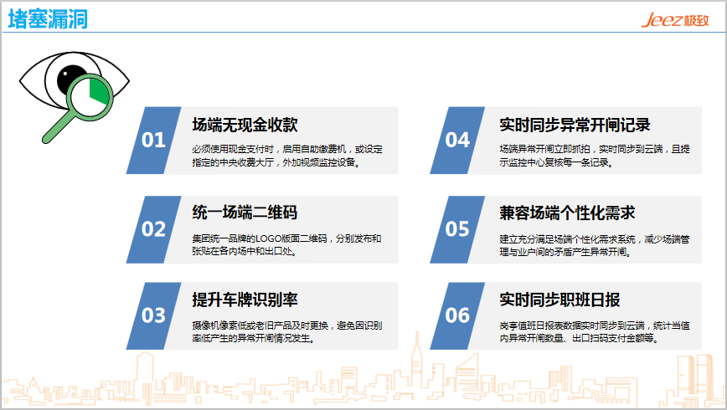Select heading 提升车牌识别率
Viewport: 727px width, 410px height.
245,300
